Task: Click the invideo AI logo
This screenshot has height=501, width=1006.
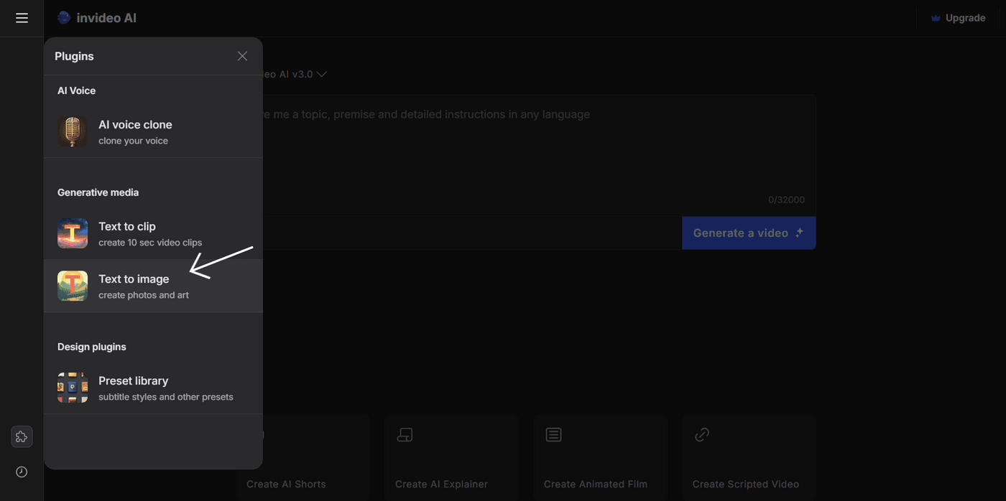Action: (97, 18)
